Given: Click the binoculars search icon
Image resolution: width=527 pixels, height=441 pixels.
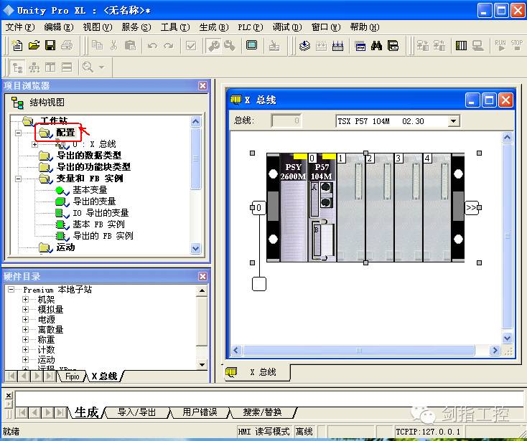Looking at the screenshot, I should point(376,46).
